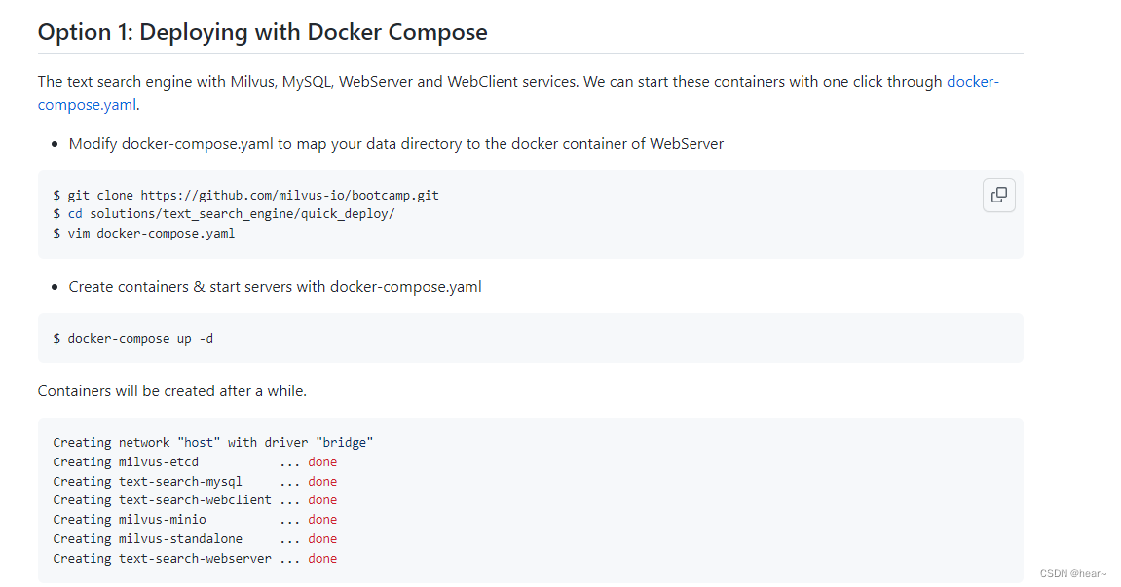Screen dimensions: 1121x587
Task: Click the text-search-webclient output line
Action: pos(195,499)
